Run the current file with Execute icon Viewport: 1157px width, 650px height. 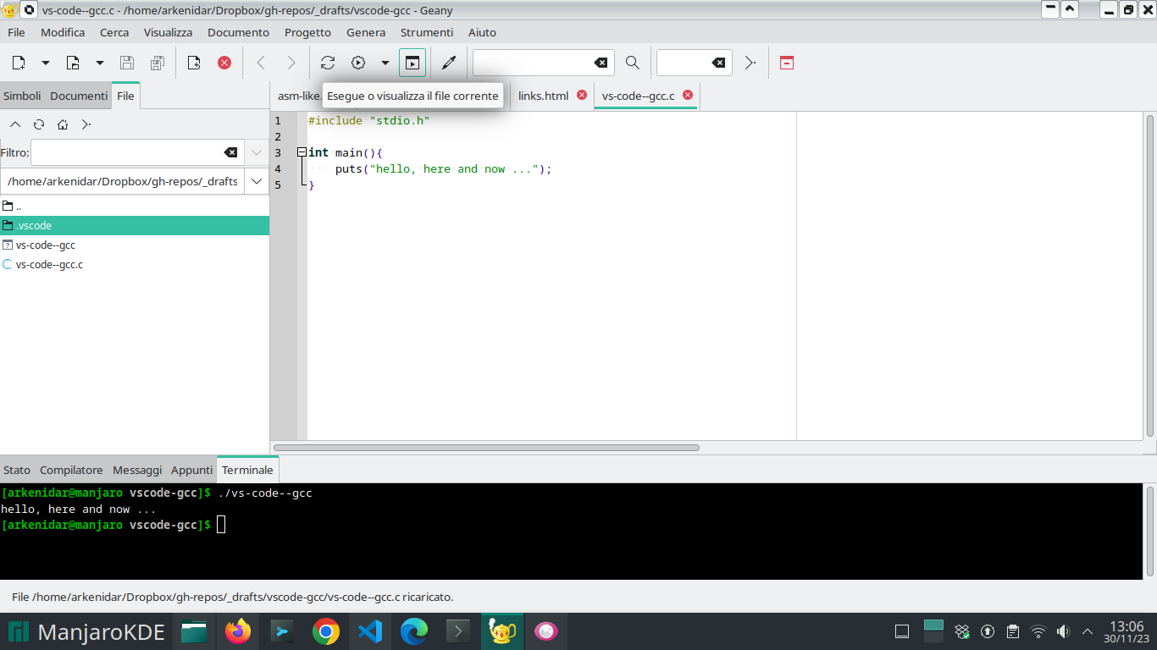coord(412,63)
